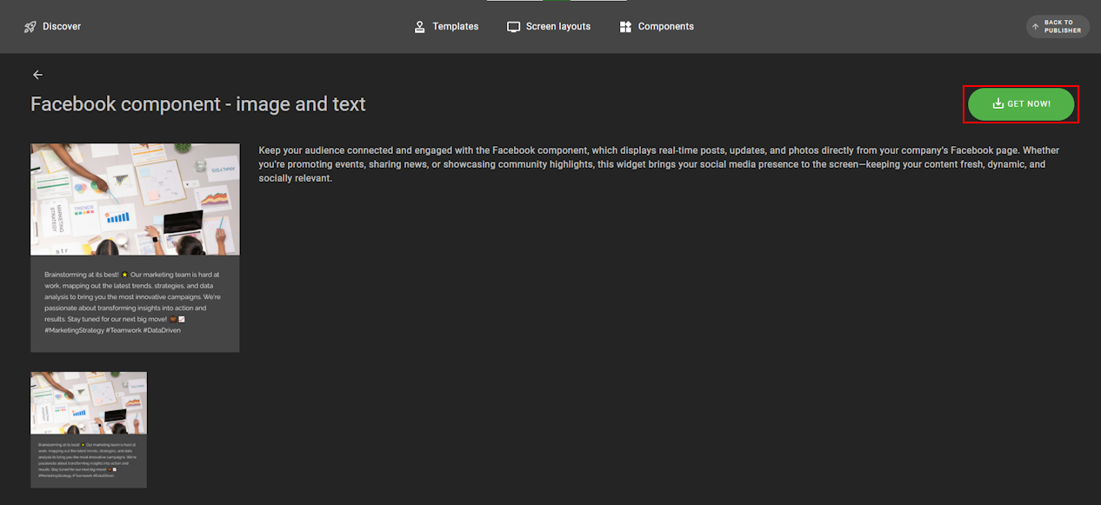This screenshot has height=505, width=1101.
Task: Click the caption area of small thumbnail
Action: coord(89,460)
